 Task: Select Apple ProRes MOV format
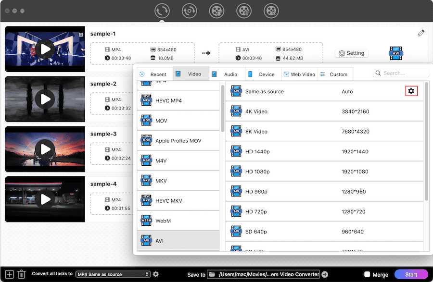click(178, 141)
